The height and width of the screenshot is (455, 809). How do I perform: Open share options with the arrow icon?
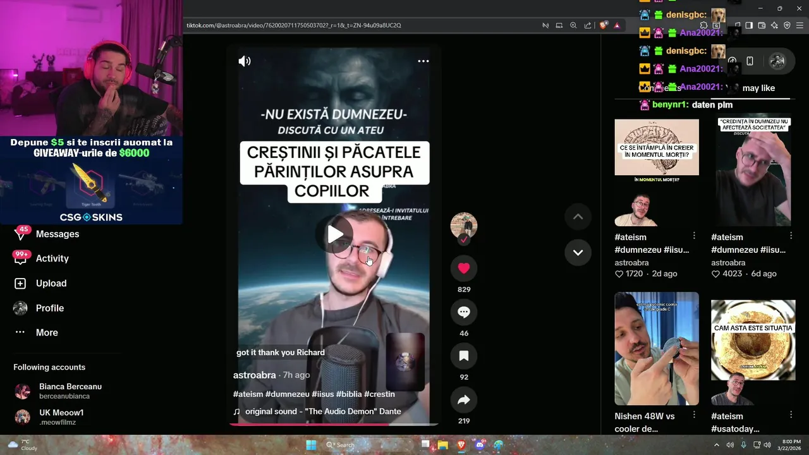(x=463, y=399)
